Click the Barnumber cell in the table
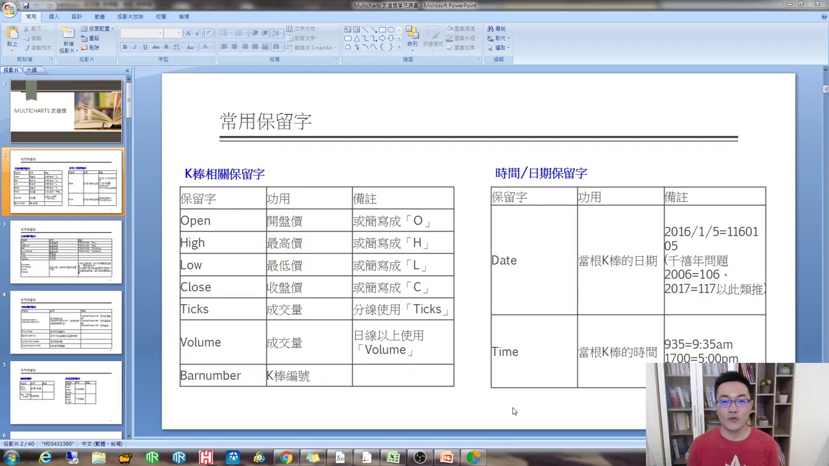Viewport: 829px width, 466px height. point(223,375)
